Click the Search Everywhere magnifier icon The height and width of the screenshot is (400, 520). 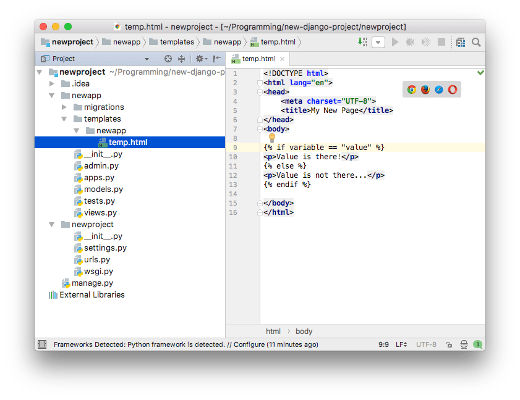coord(476,42)
